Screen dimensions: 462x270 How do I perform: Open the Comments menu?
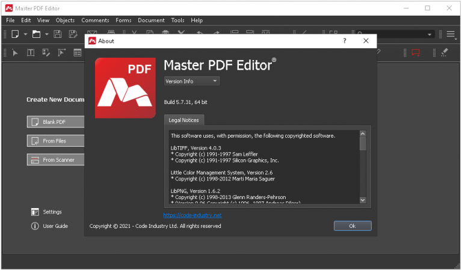95,20
